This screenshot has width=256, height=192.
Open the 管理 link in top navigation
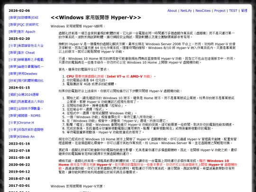[244, 10]
